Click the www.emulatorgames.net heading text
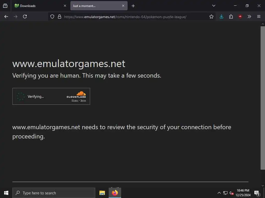This screenshot has height=198, width=265. (x=69, y=64)
